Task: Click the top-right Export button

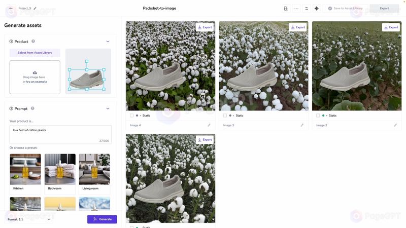Action: point(384,8)
